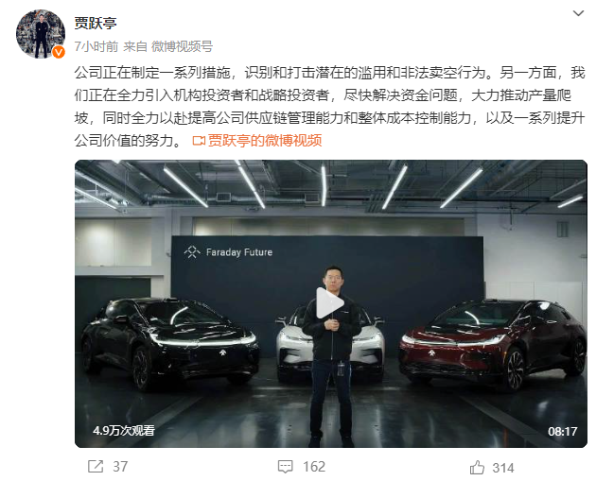Click the repost share icon
This screenshot has width=596, height=481.
point(96,466)
